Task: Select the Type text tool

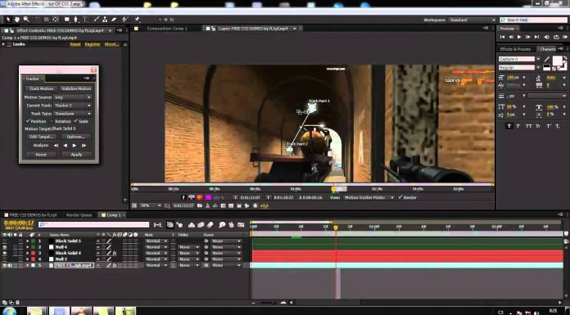Action: tap(85, 20)
